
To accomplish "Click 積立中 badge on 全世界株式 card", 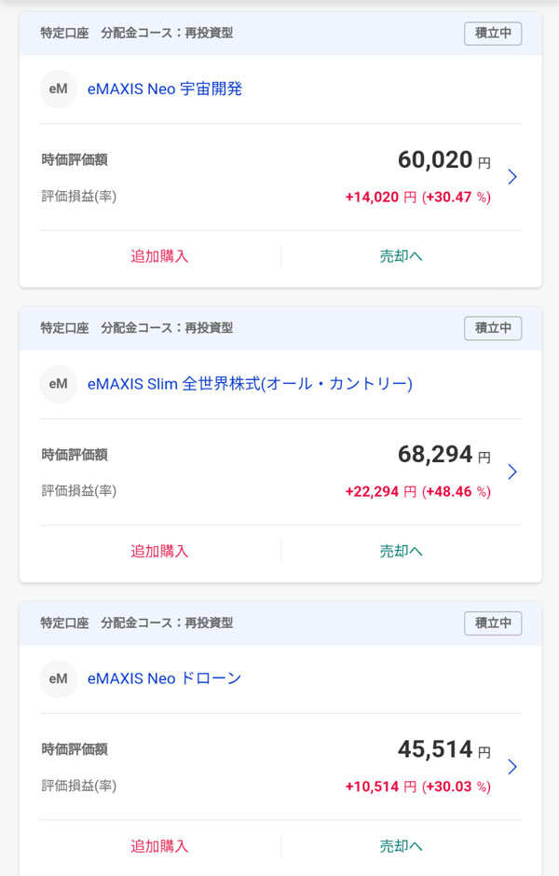I will click(x=493, y=328).
